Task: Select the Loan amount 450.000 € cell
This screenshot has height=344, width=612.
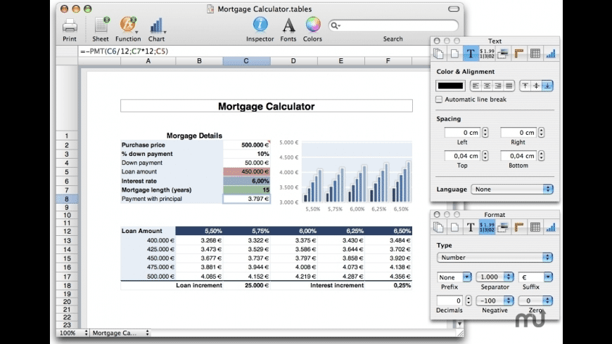Action: (x=246, y=171)
